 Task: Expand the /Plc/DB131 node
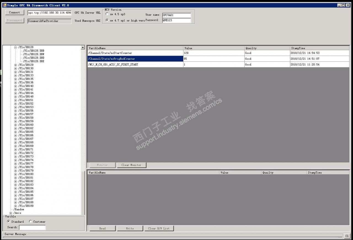pos(16,72)
